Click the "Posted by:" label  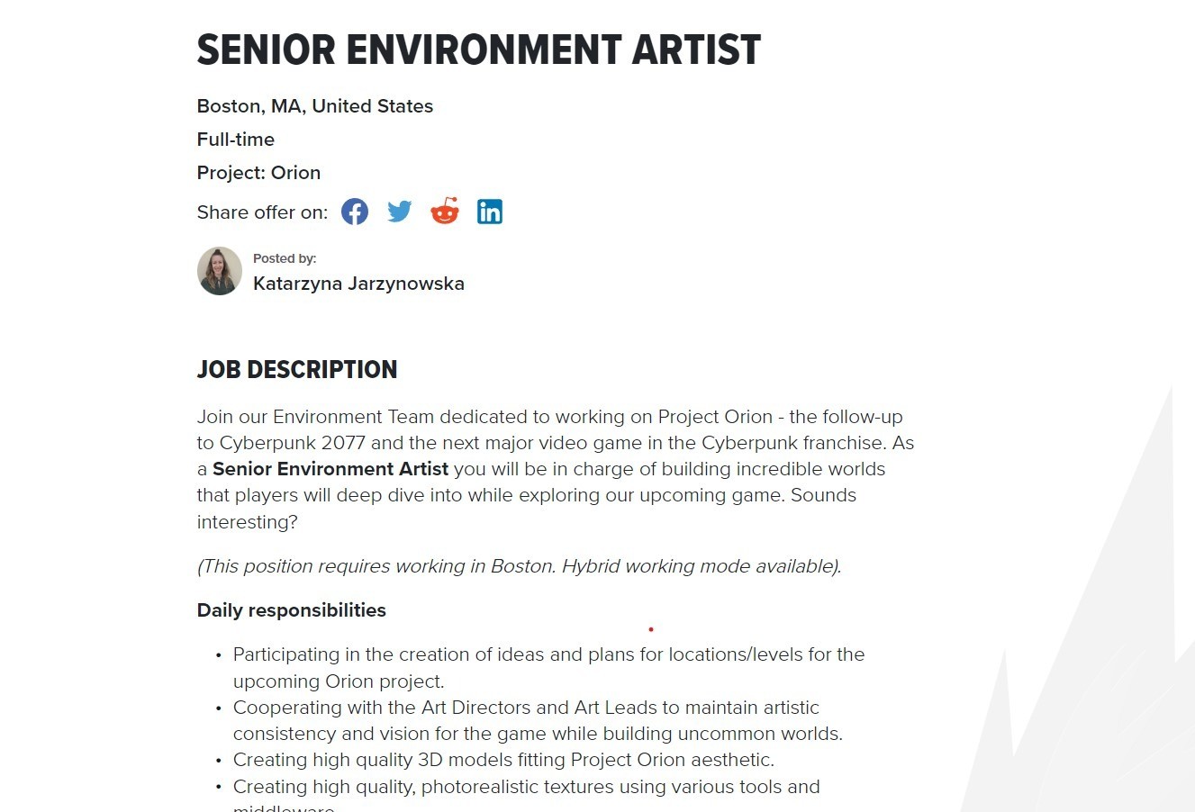pyautogui.click(x=285, y=258)
